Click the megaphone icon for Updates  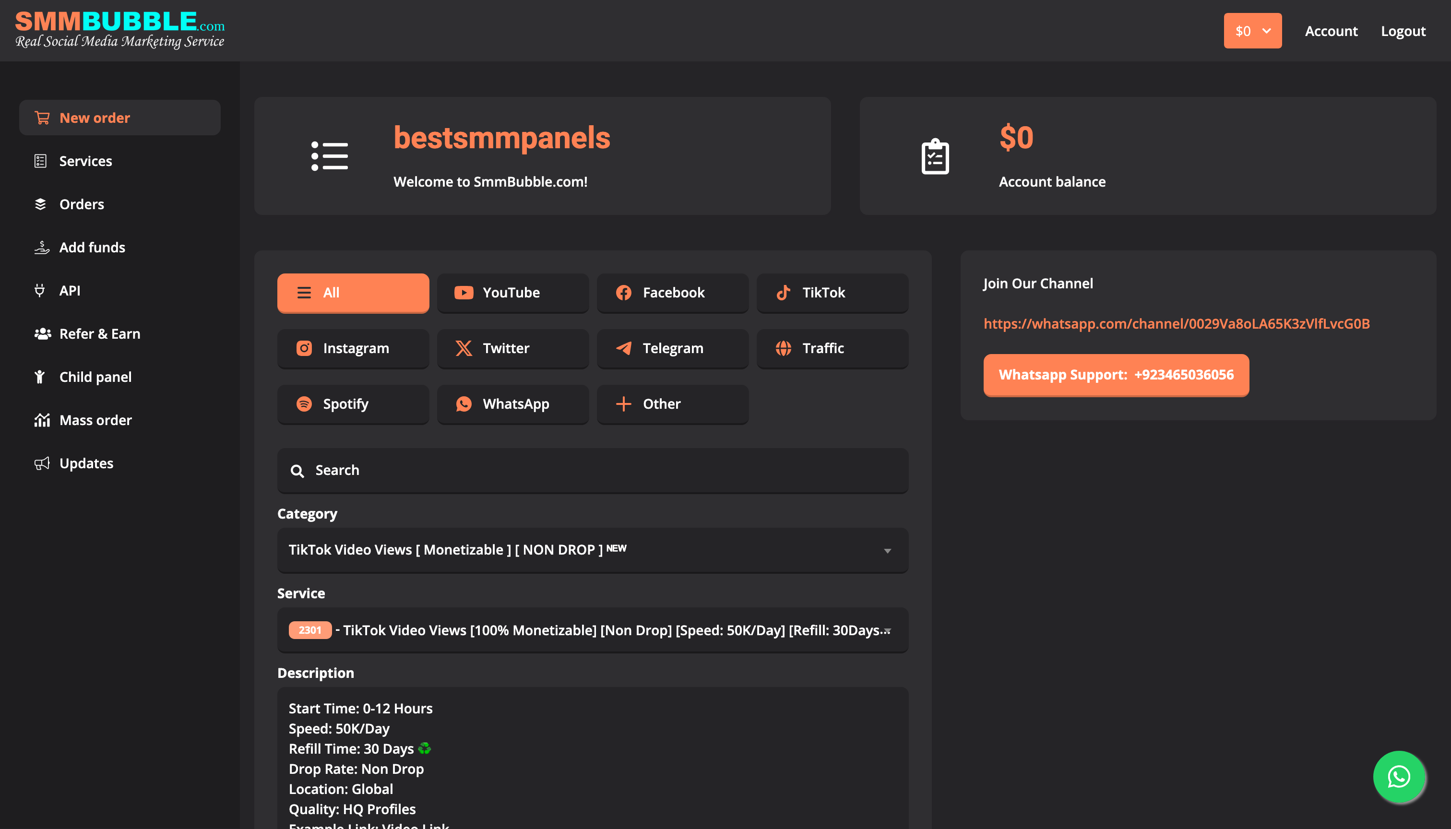click(x=42, y=463)
